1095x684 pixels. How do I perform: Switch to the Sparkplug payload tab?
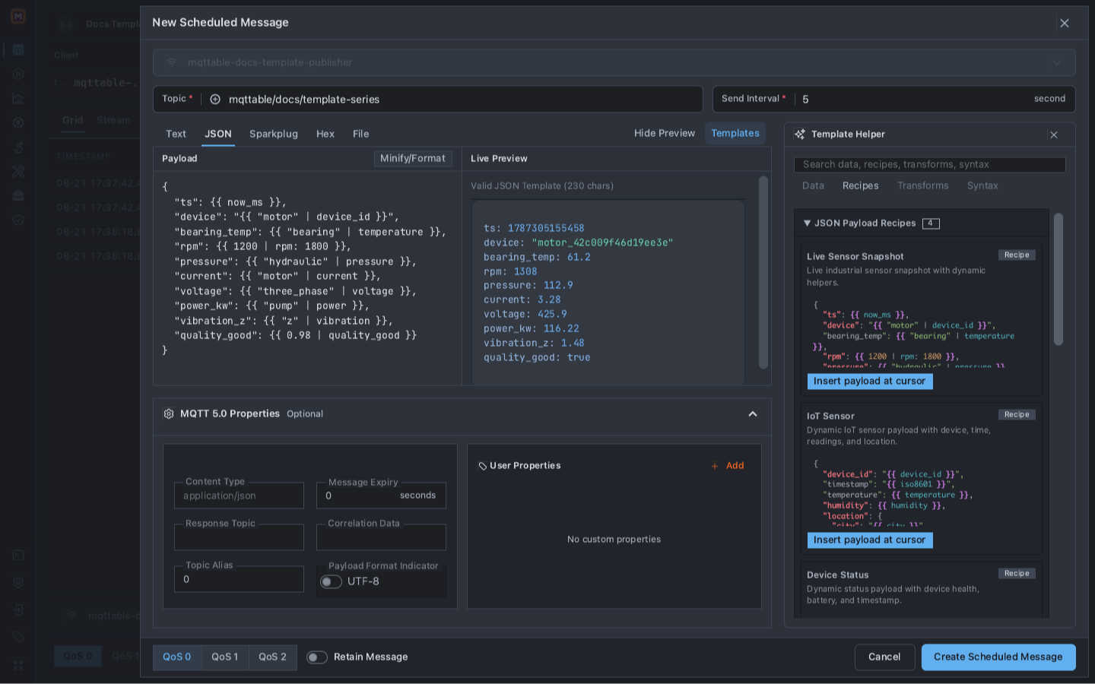(x=274, y=135)
